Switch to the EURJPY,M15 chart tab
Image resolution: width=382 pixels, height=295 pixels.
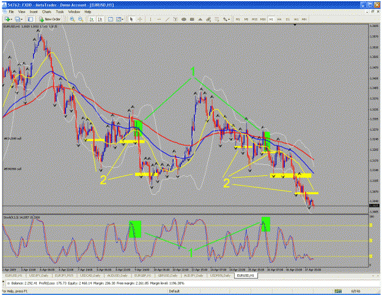(x=64, y=275)
